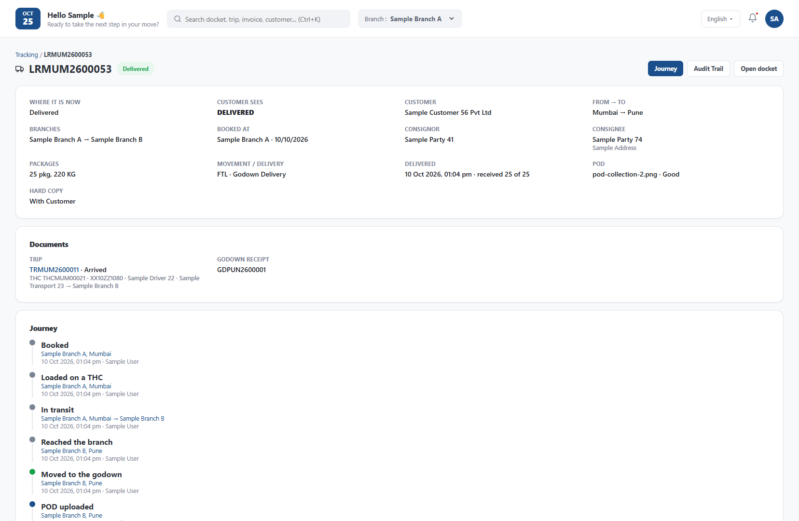
Task: Click the Moved to the godown green dot
Action: click(x=32, y=472)
